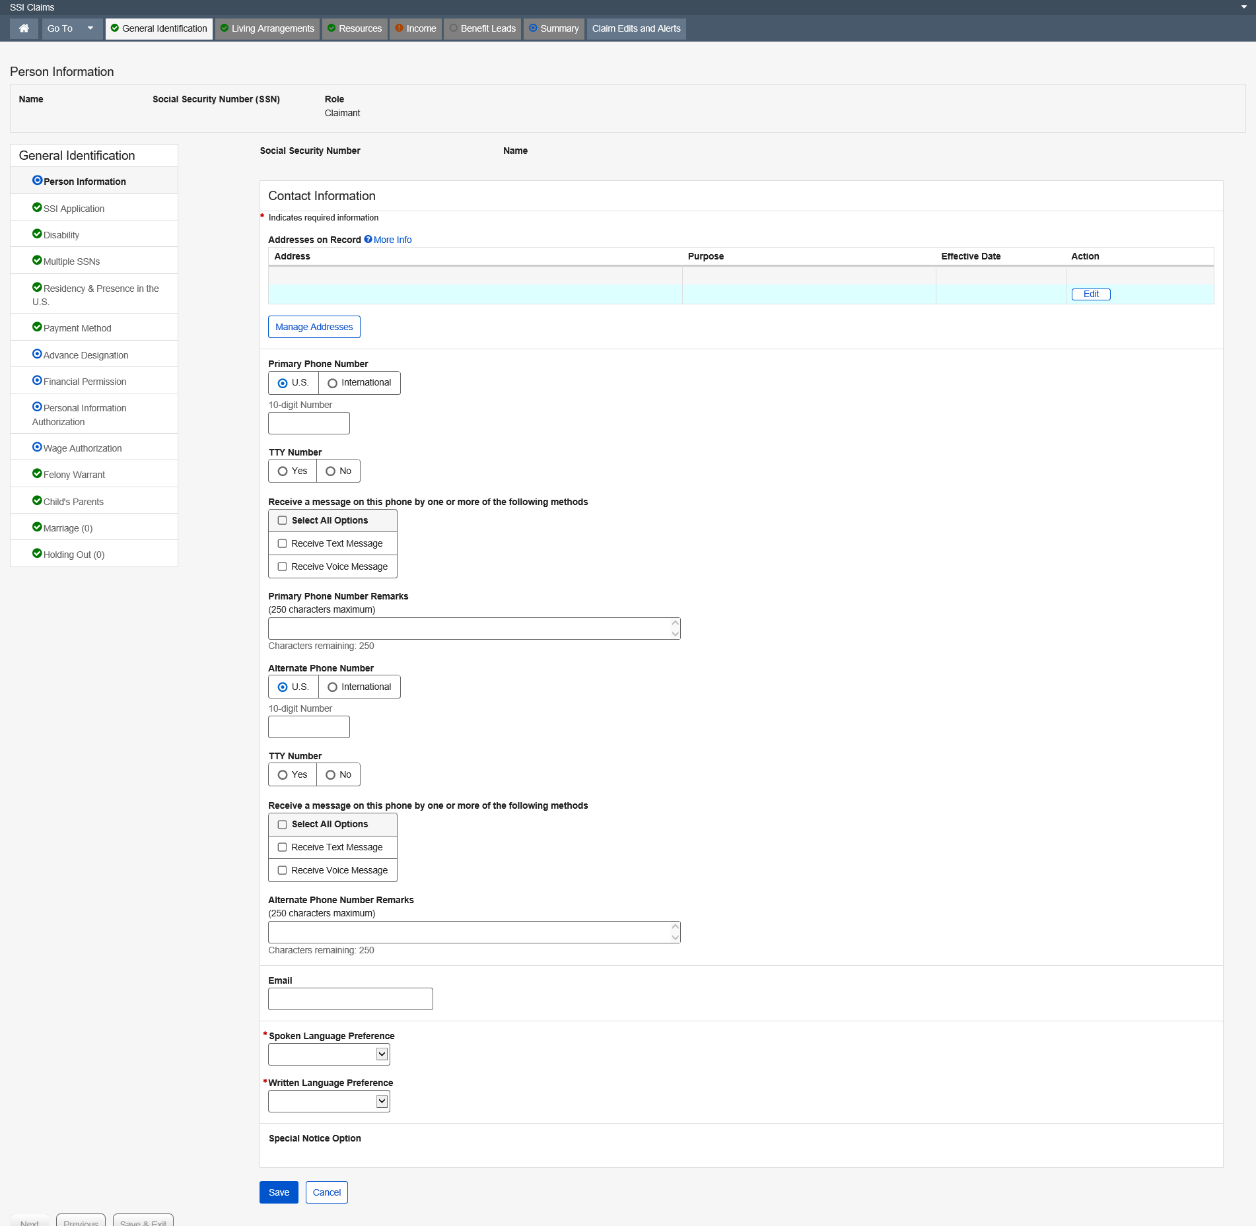This screenshot has width=1256, height=1226.
Task: Click the green check icon beside Felony Warrant
Action: coord(37,473)
